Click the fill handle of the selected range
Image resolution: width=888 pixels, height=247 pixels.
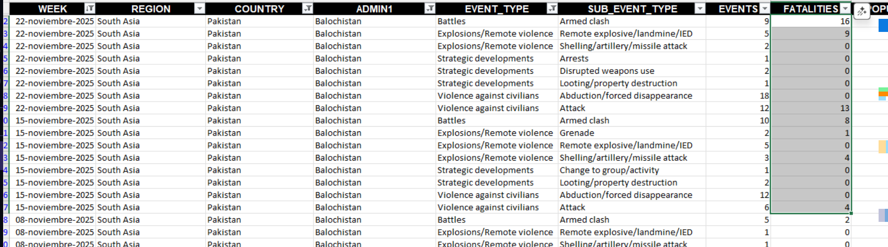point(851,213)
